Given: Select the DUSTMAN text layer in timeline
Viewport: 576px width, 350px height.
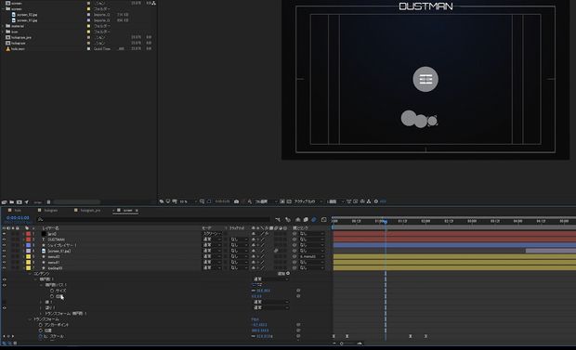Looking at the screenshot, I should [x=56, y=240].
